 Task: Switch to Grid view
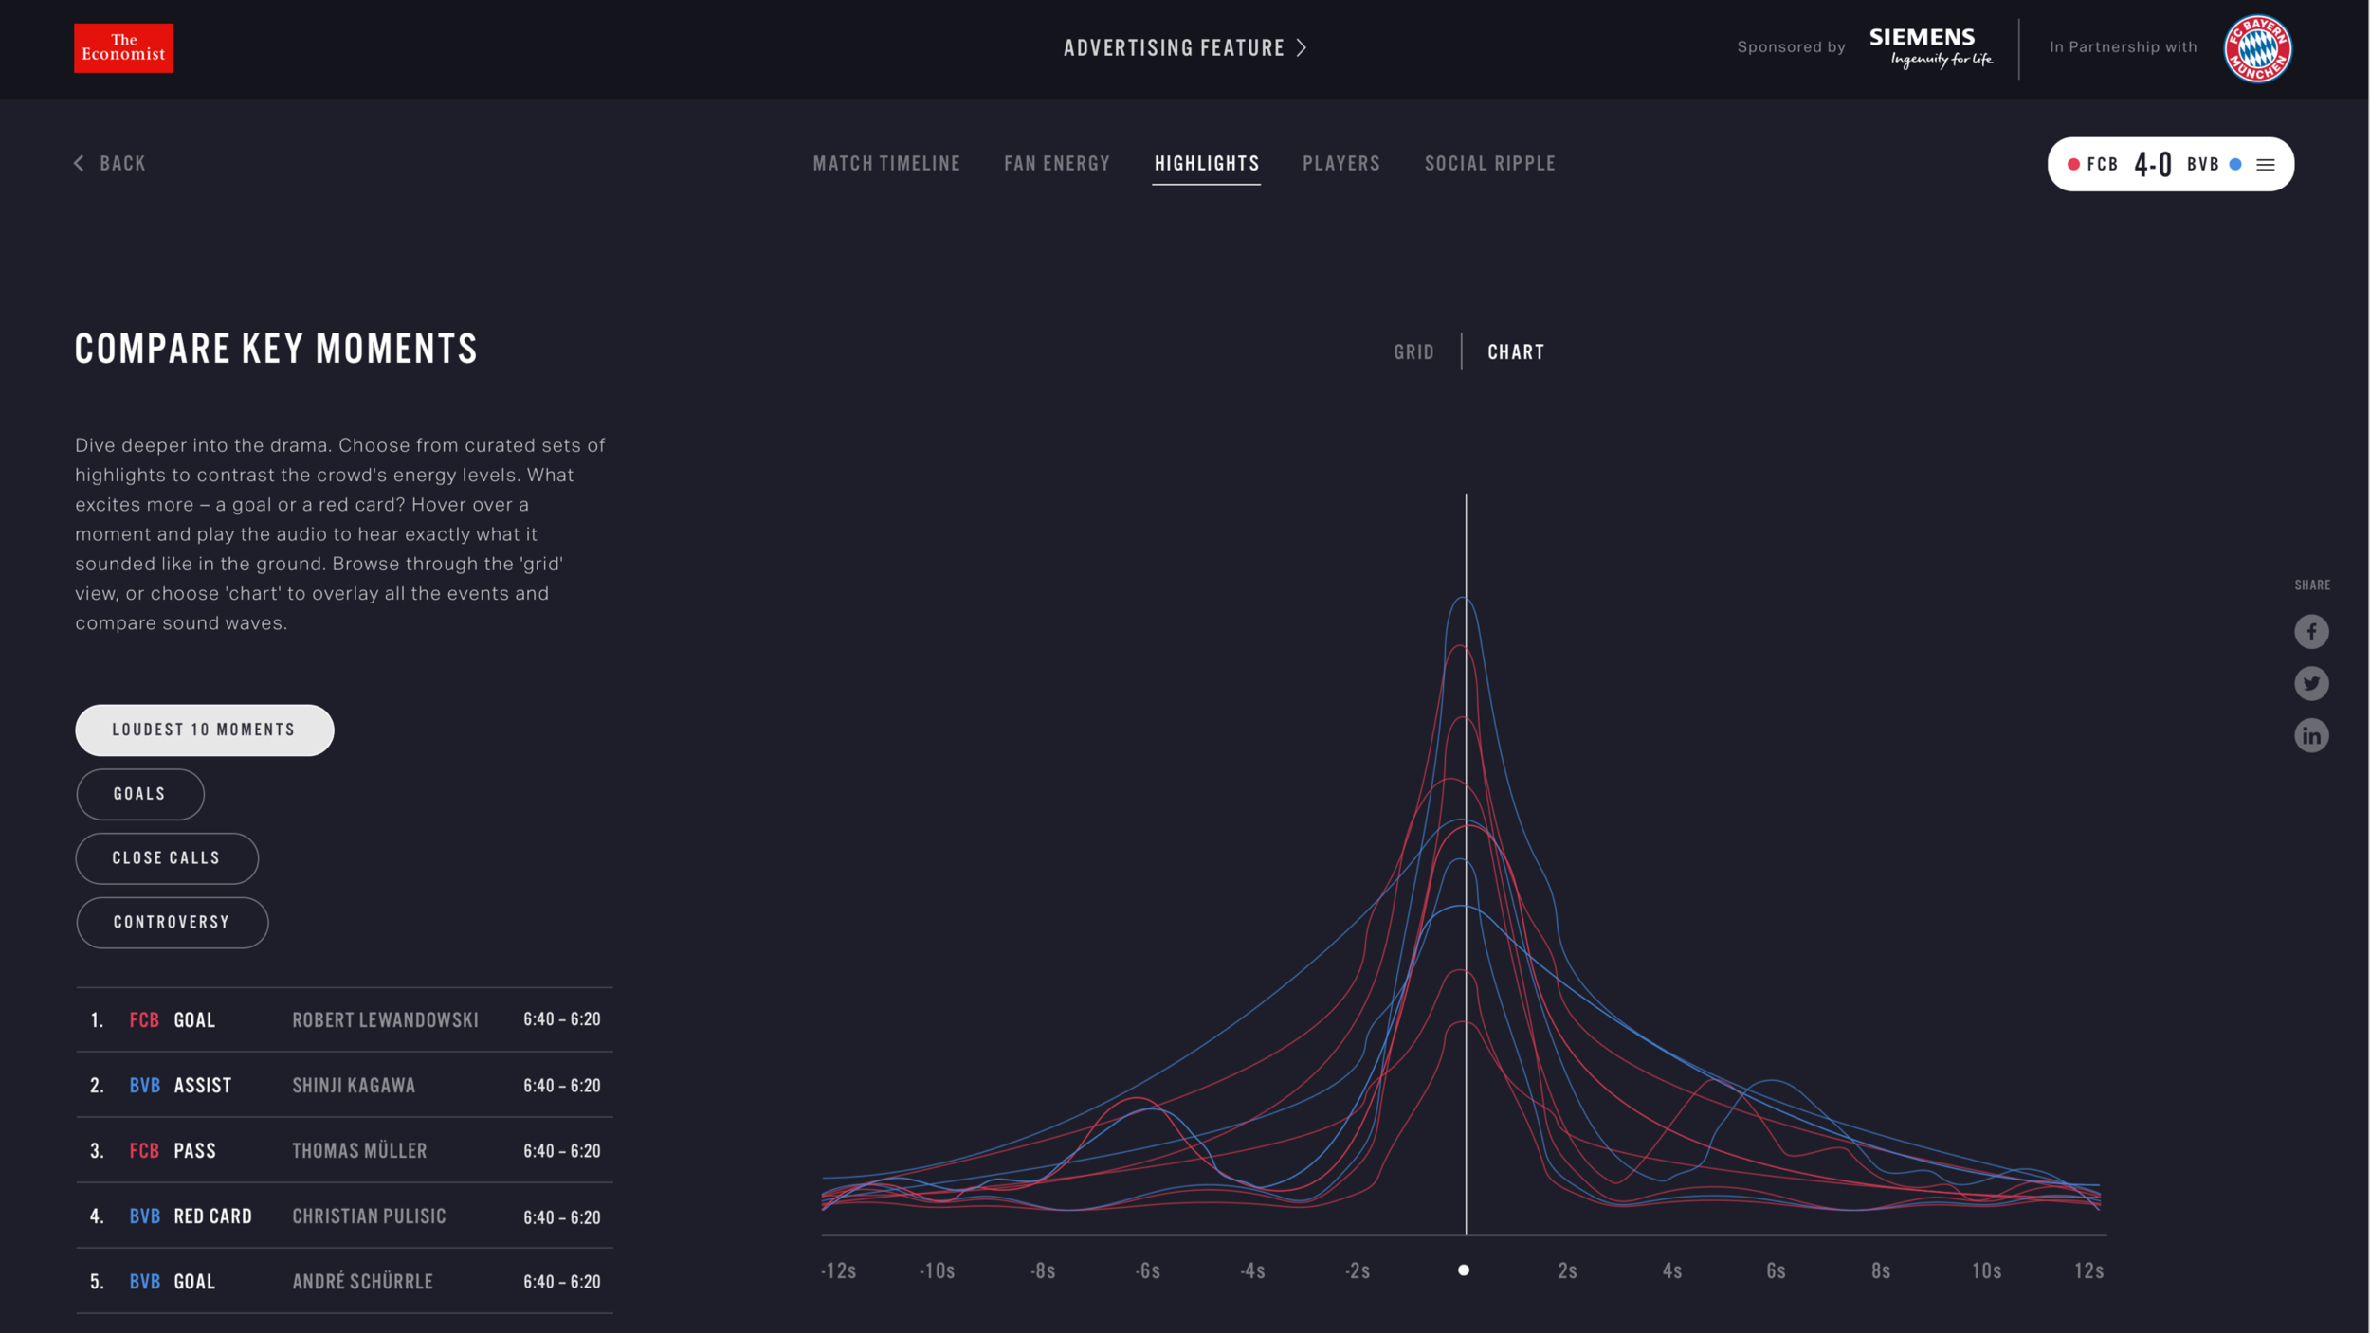point(1413,352)
